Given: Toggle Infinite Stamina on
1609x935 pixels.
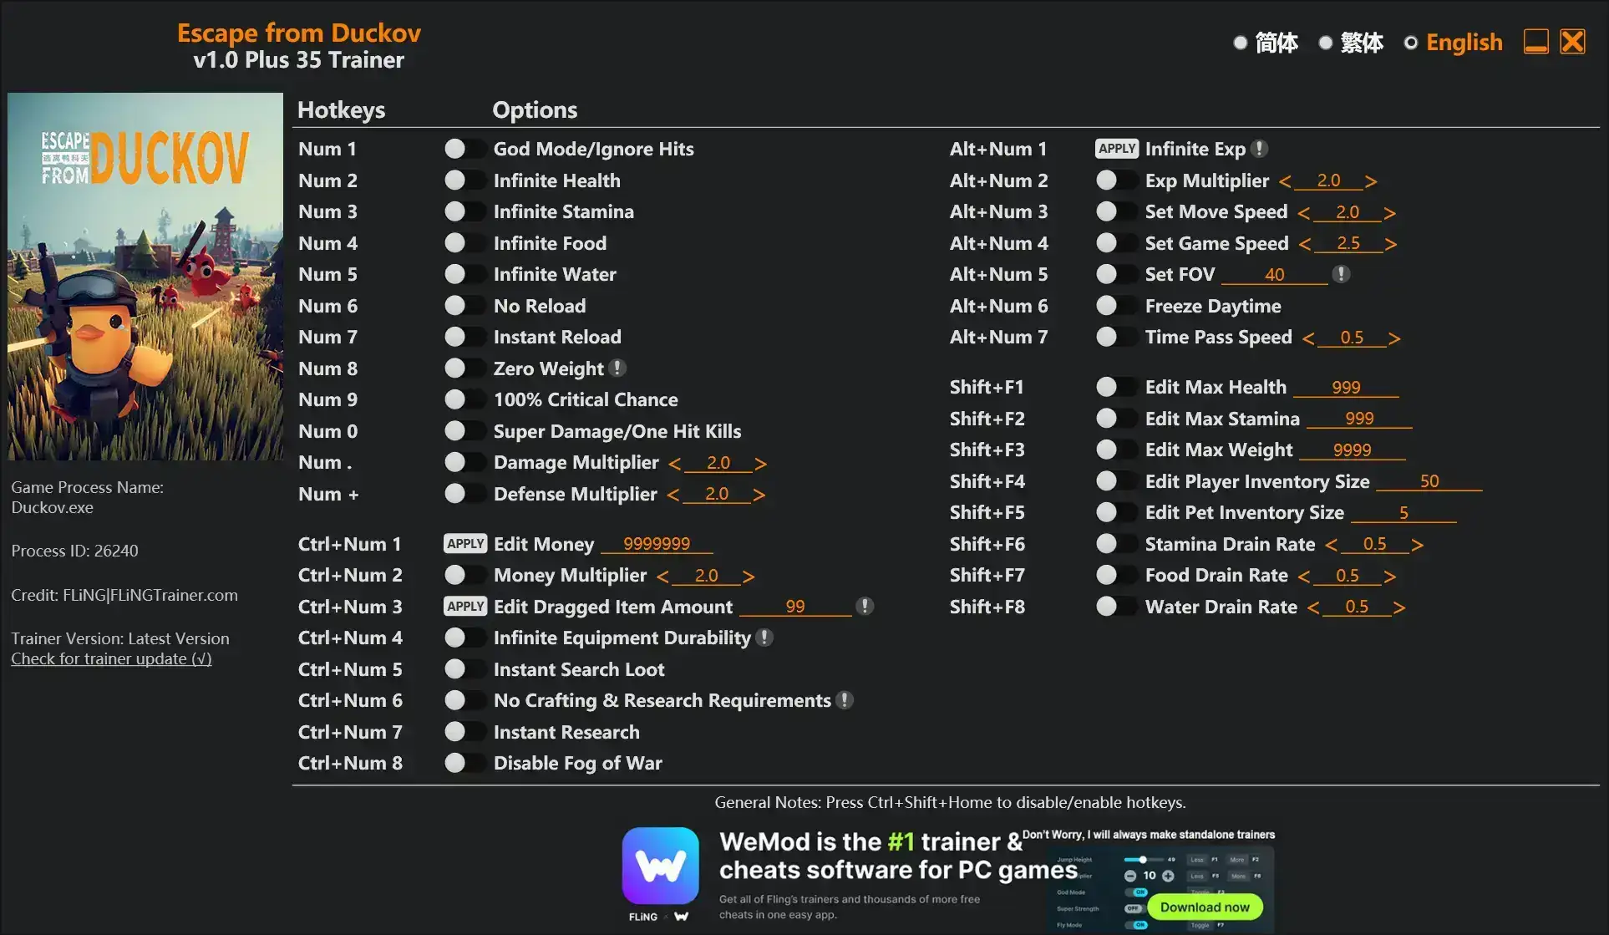Looking at the screenshot, I should coord(464,211).
